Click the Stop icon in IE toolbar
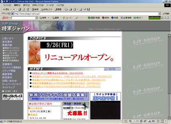Viewport: 171px width, 124px height. coord(20,9)
